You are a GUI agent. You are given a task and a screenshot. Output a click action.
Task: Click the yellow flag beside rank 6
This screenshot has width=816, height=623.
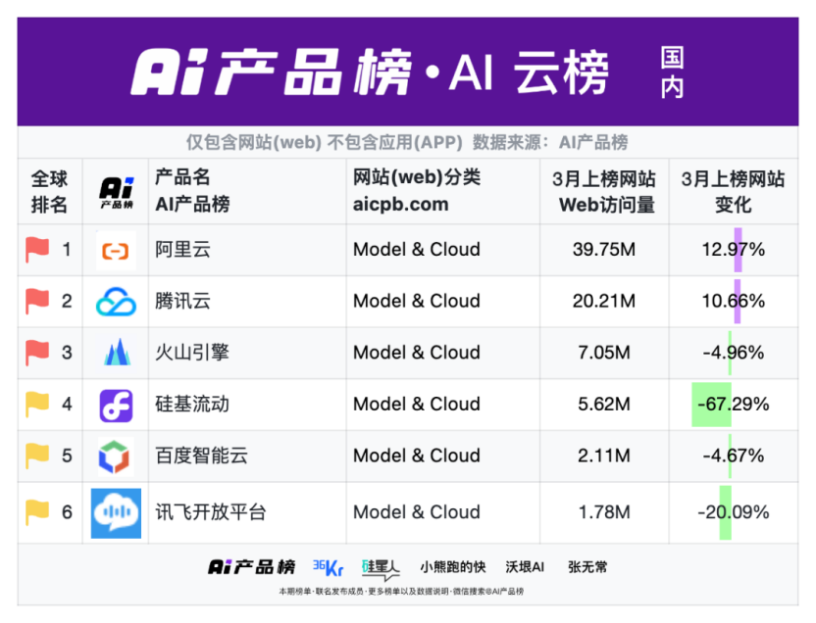pyautogui.click(x=37, y=512)
